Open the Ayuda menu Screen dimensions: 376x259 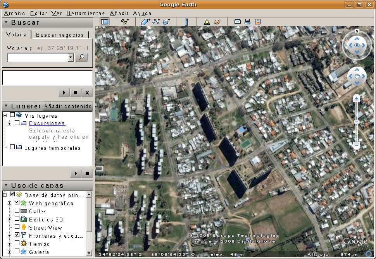(x=142, y=14)
